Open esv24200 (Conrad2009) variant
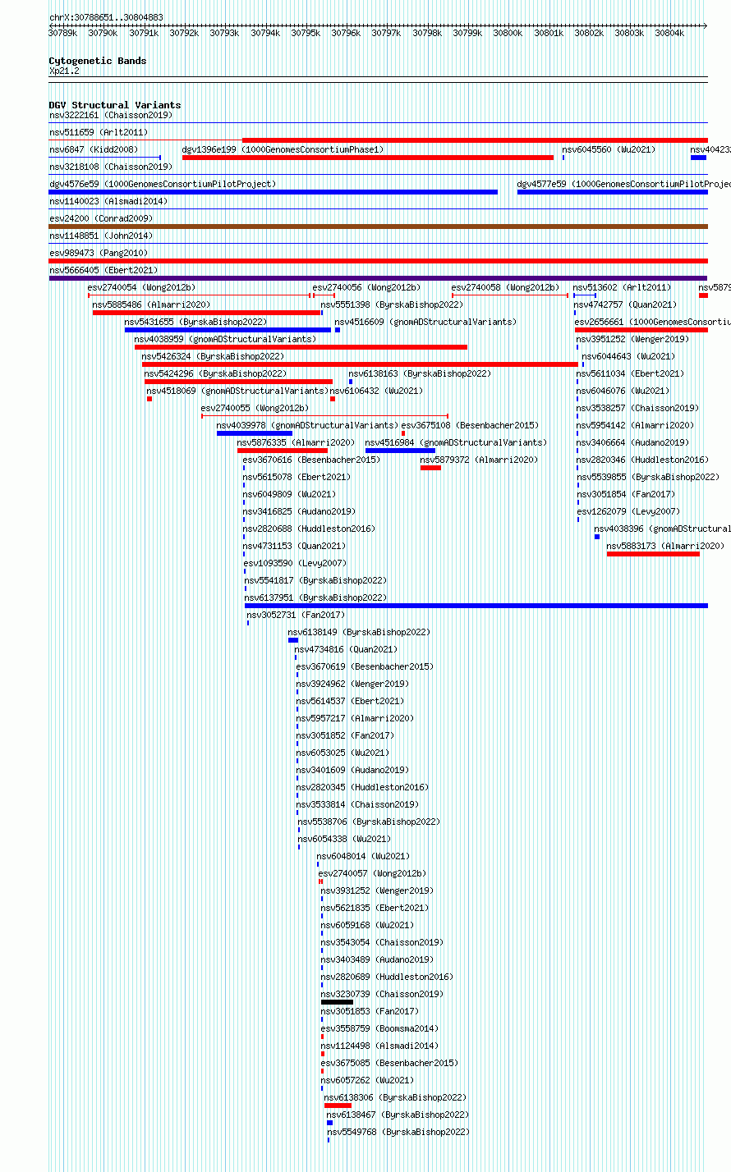Screen dimensions: 731x1172 101,219
